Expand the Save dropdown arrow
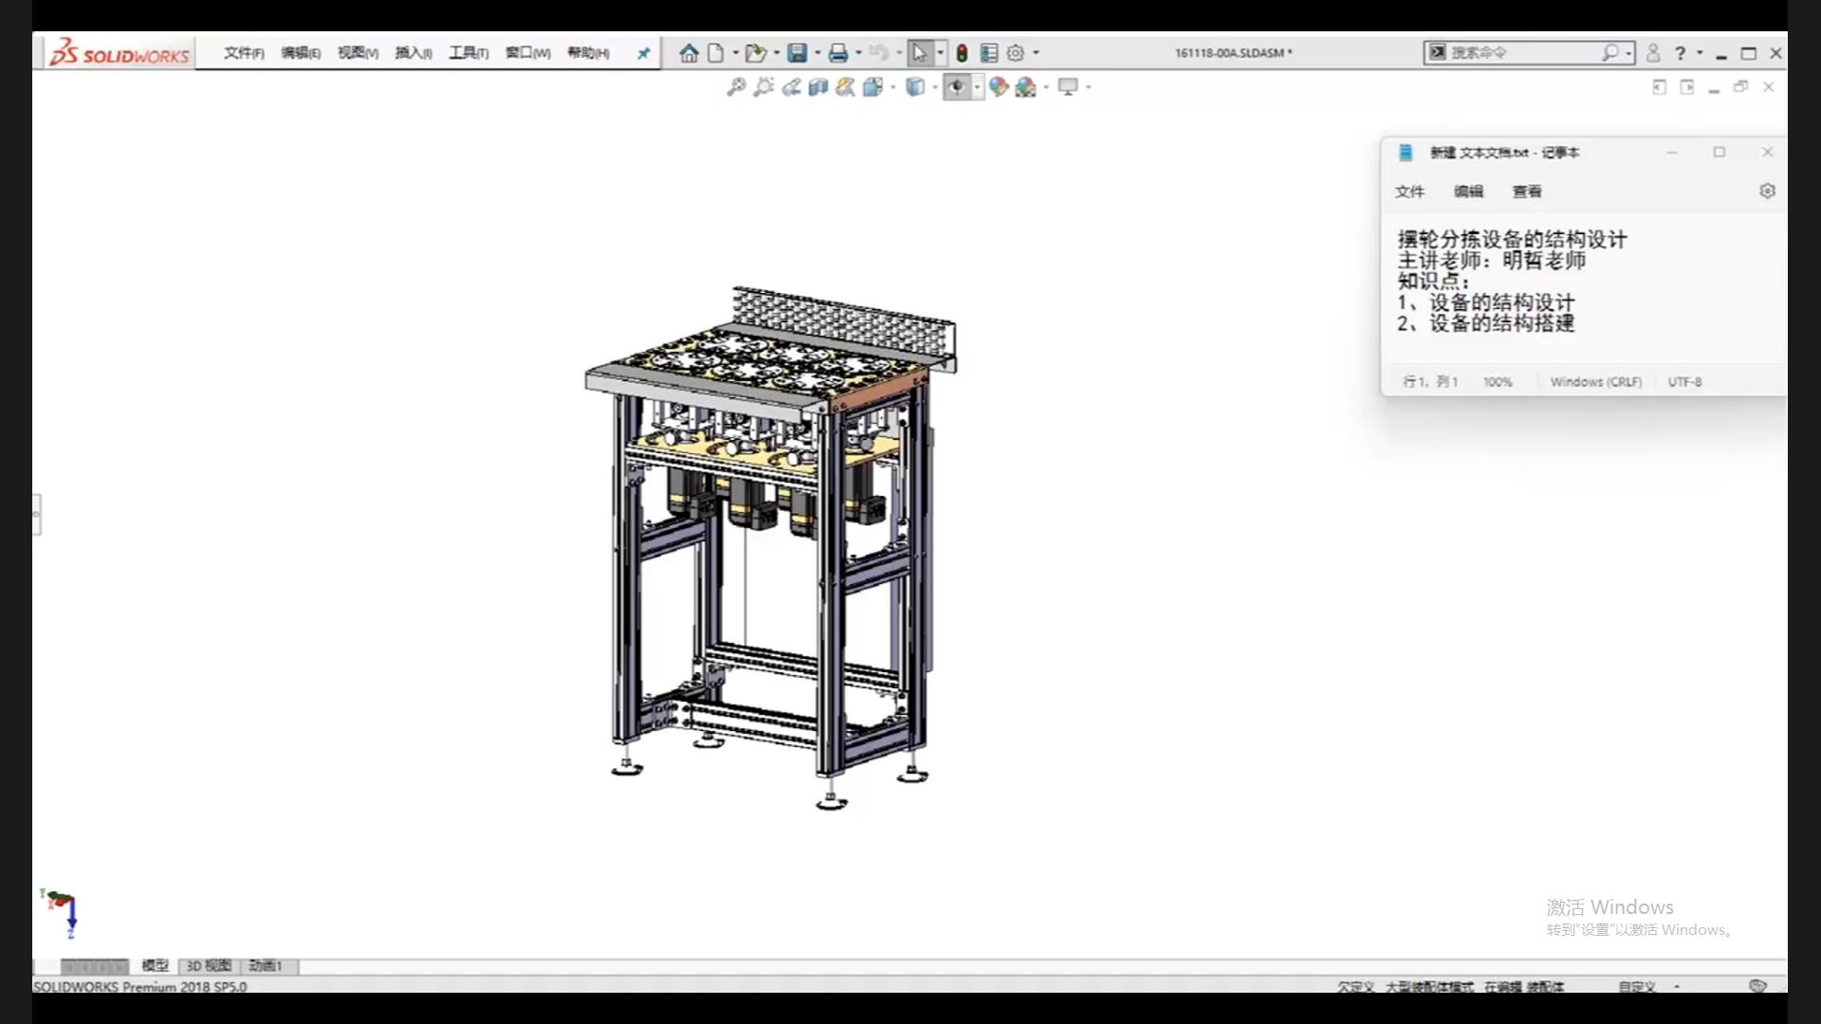Viewport: 1821px width, 1024px height. 818,53
